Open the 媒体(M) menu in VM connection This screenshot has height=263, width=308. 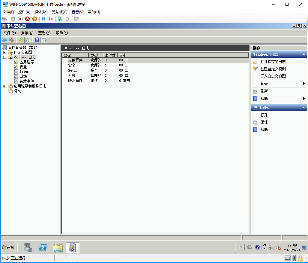click(x=41, y=12)
